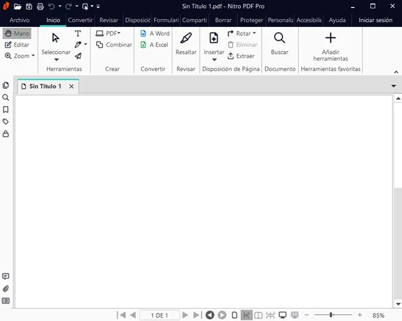Viewport: 402px width, 321px height.
Task: Collapse the ribbon with the chevron
Action: (396, 72)
